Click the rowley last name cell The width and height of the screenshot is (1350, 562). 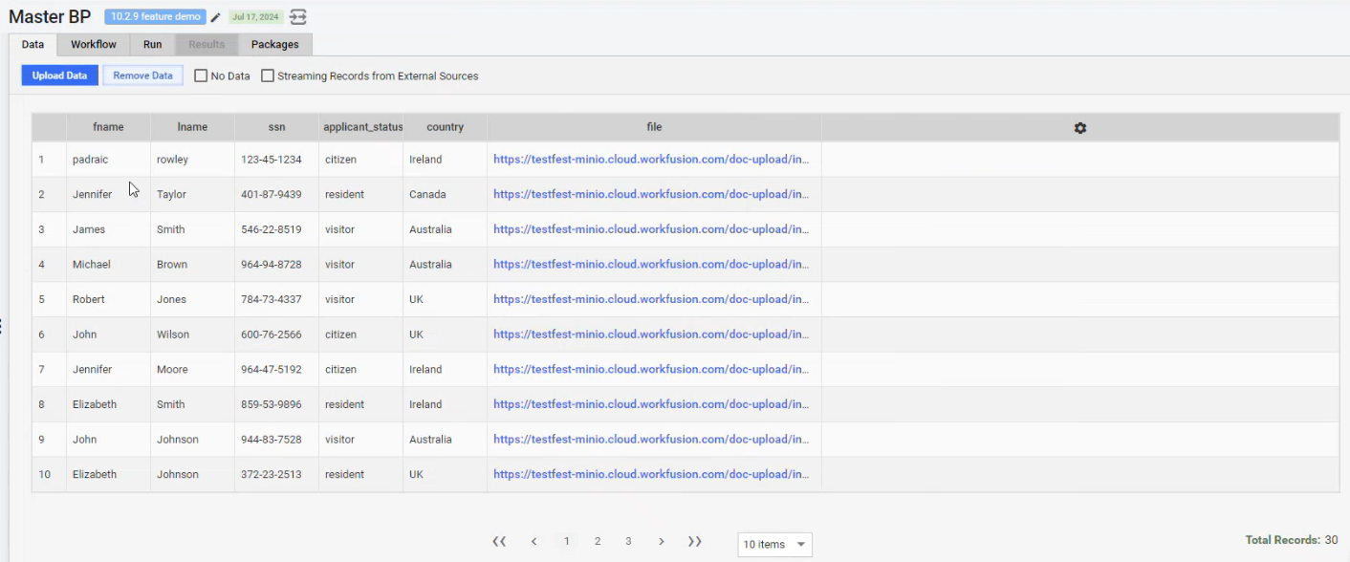pyautogui.click(x=192, y=160)
